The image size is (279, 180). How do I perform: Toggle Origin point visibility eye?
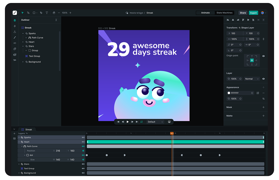point(263,56)
